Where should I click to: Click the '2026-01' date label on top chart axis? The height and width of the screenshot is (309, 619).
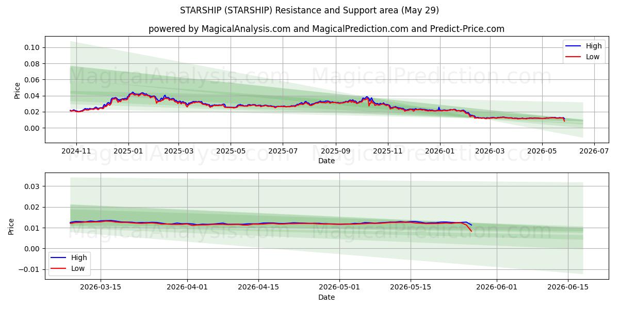point(440,151)
